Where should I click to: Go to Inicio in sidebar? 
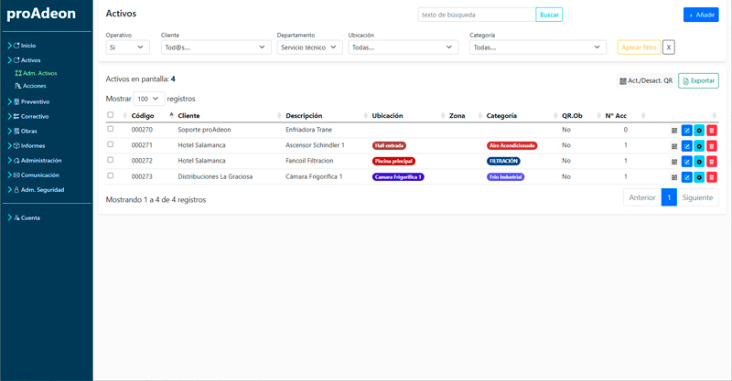(x=21, y=46)
